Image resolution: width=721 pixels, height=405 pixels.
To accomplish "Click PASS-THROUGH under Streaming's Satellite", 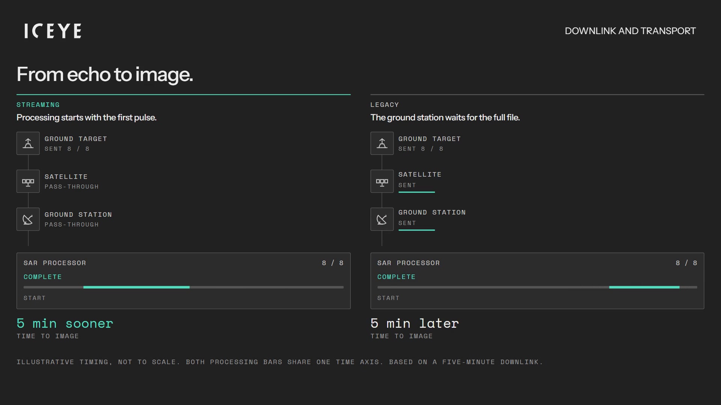I will 72,187.
